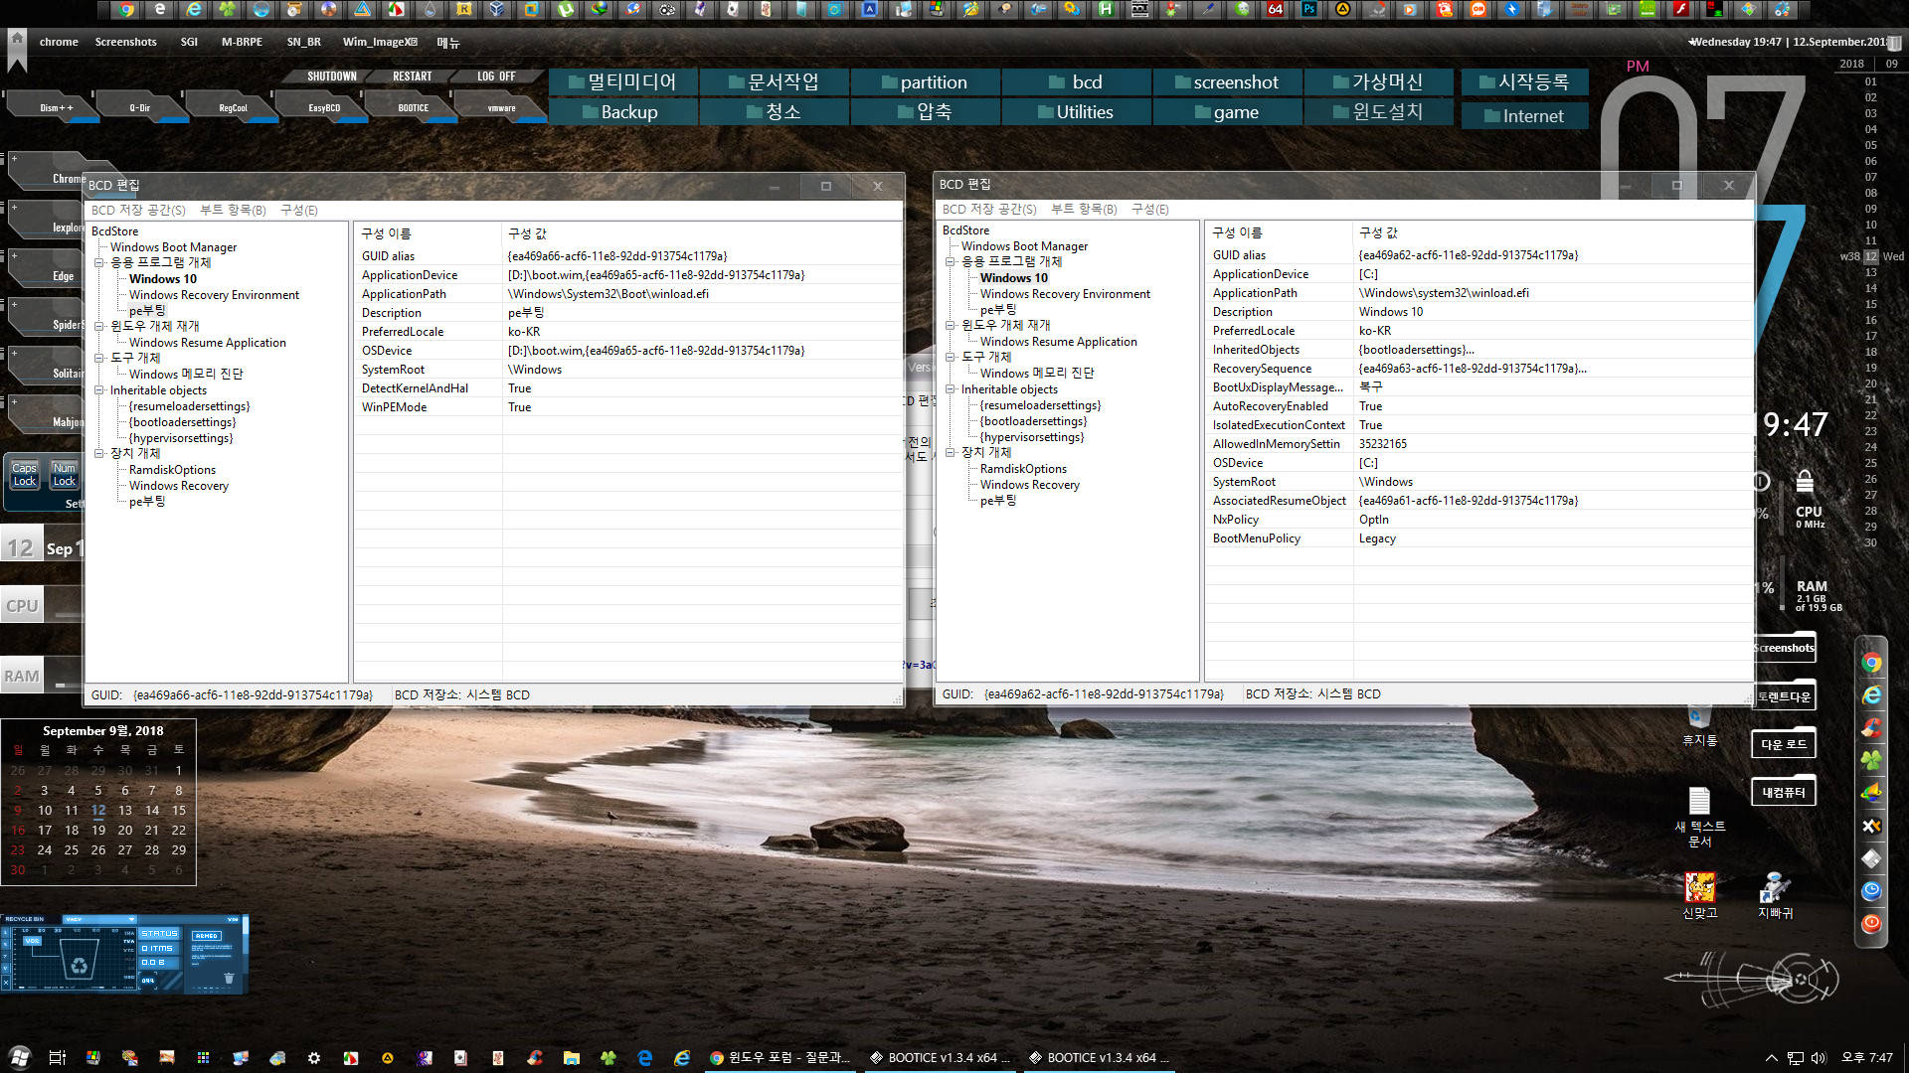Launch Photoshop from the top launcher bar

pyautogui.click(x=1309, y=10)
